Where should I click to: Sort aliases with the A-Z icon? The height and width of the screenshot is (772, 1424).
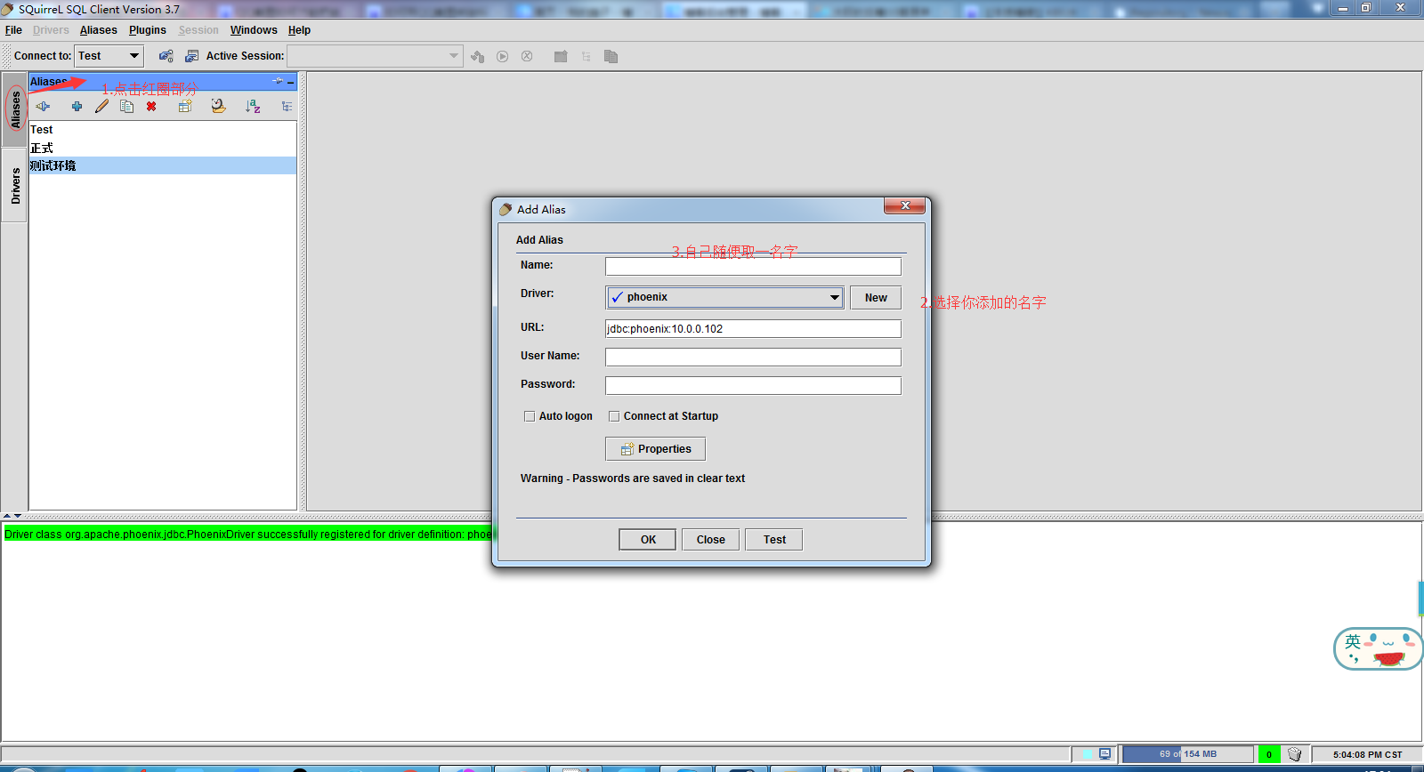[253, 107]
